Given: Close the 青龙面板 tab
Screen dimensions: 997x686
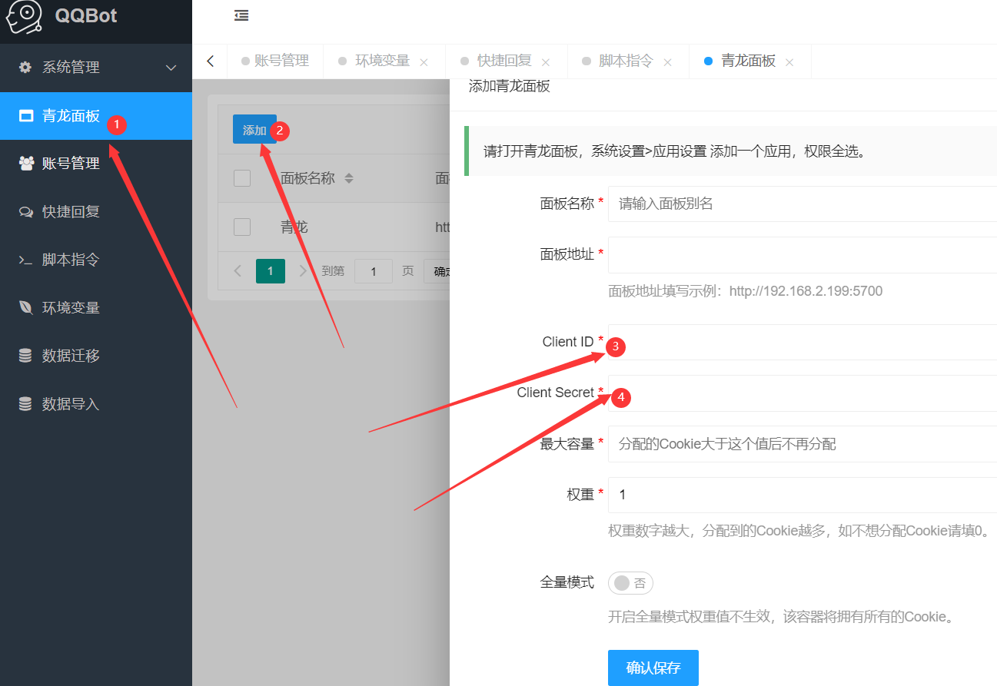Looking at the screenshot, I should click(x=789, y=62).
